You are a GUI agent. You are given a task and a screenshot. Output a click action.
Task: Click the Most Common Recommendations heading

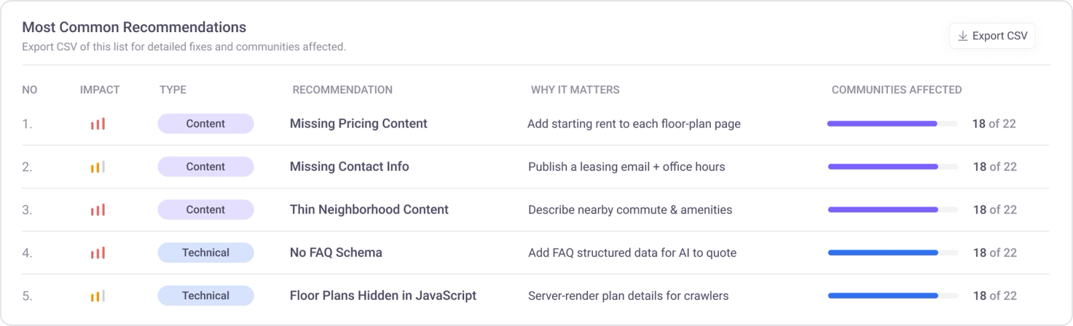(x=134, y=27)
